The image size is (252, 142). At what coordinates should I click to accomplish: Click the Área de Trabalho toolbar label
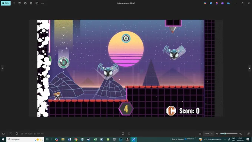point(178,139)
